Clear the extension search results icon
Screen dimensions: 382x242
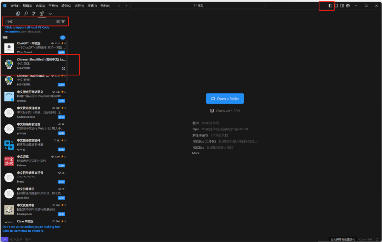58,22
